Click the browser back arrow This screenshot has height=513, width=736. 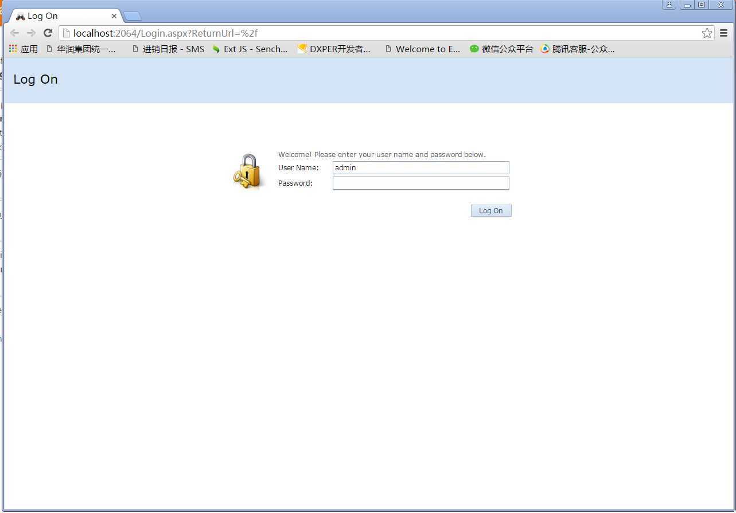(x=15, y=33)
